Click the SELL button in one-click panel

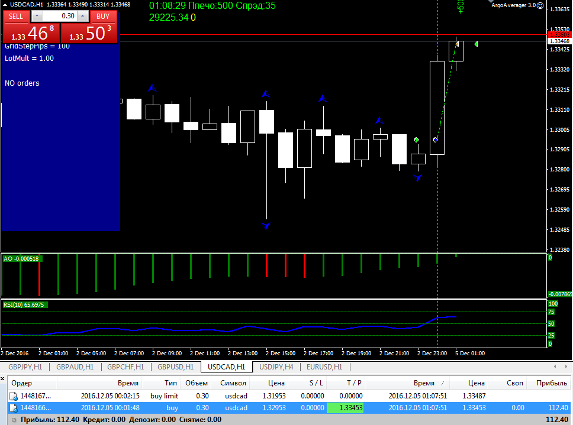[x=16, y=17]
